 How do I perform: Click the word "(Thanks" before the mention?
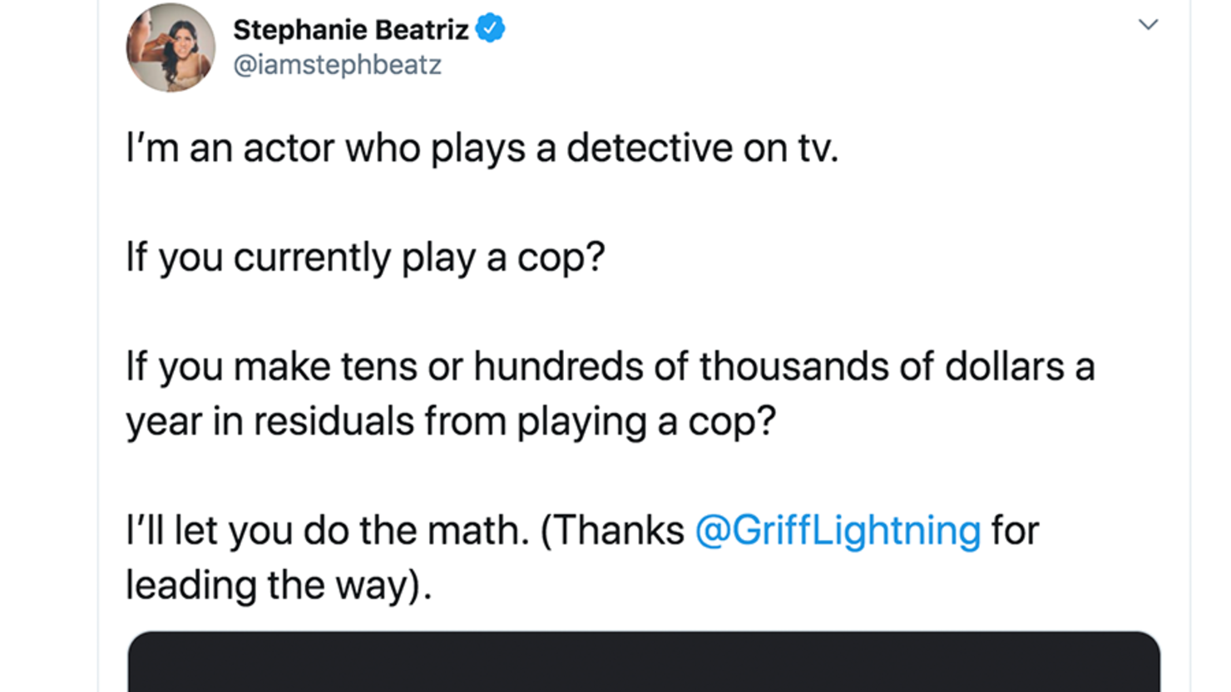coord(612,530)
